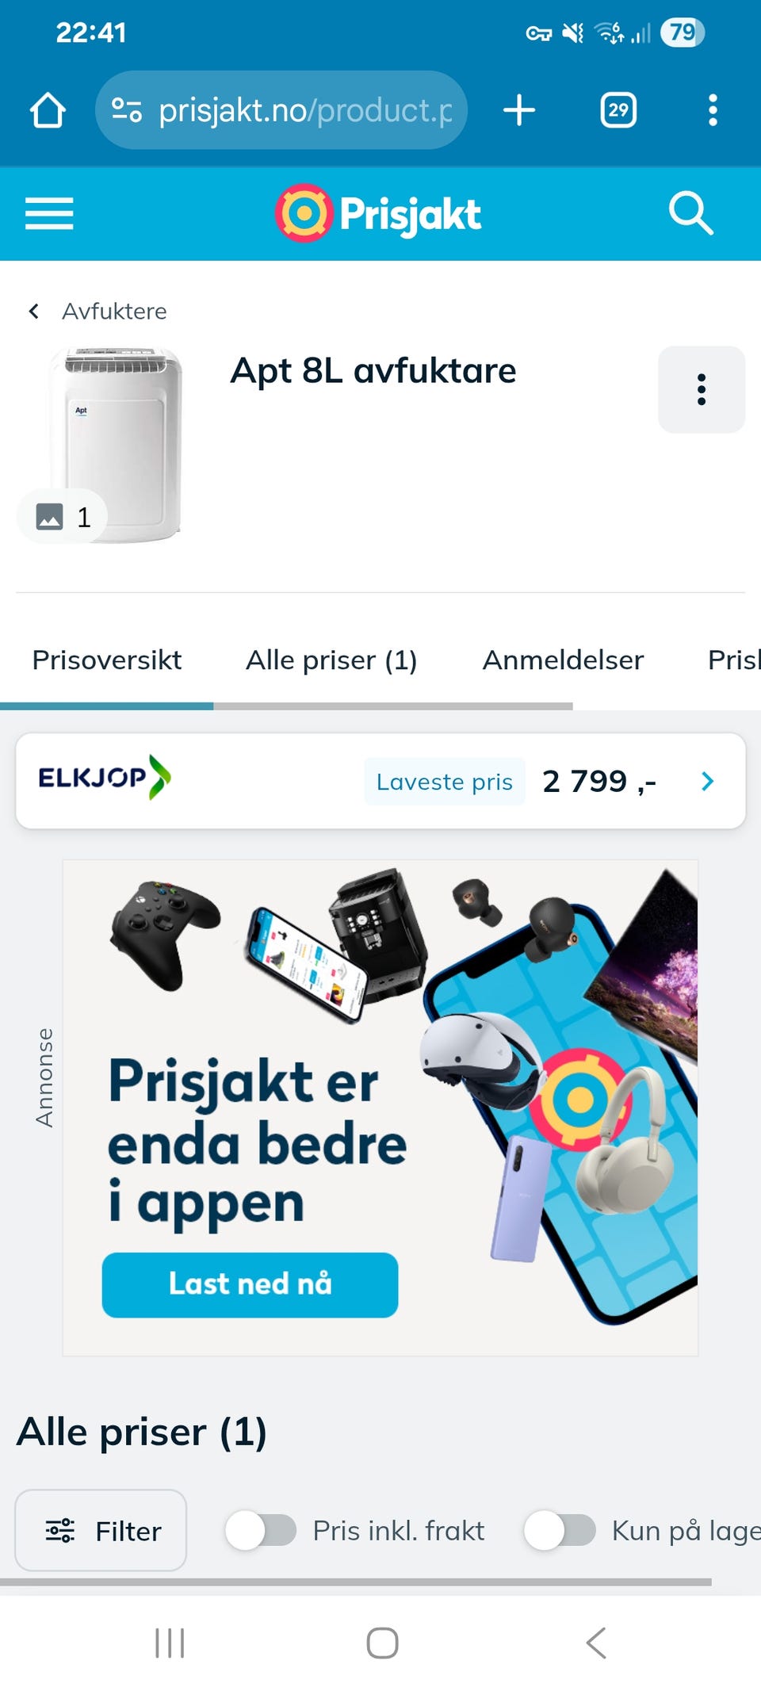Open the browser three-dot overflow menu

pos(713,110)
